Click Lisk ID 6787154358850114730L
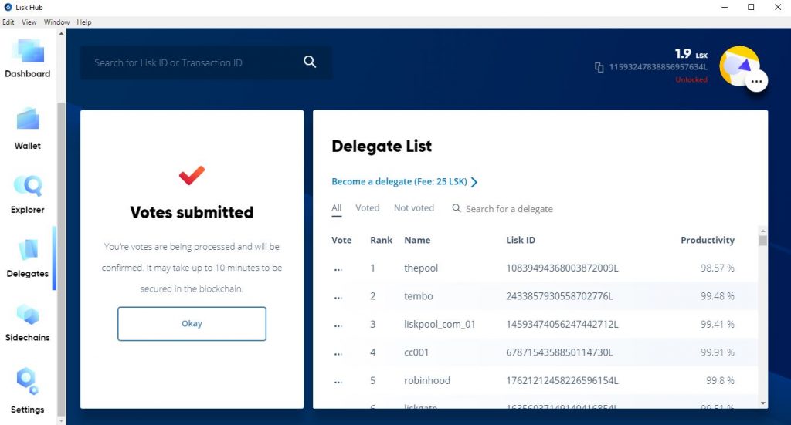791x425 pixels. [x=559, y=352]
